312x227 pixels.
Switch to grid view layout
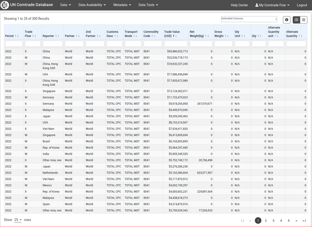tap(304, 20)
